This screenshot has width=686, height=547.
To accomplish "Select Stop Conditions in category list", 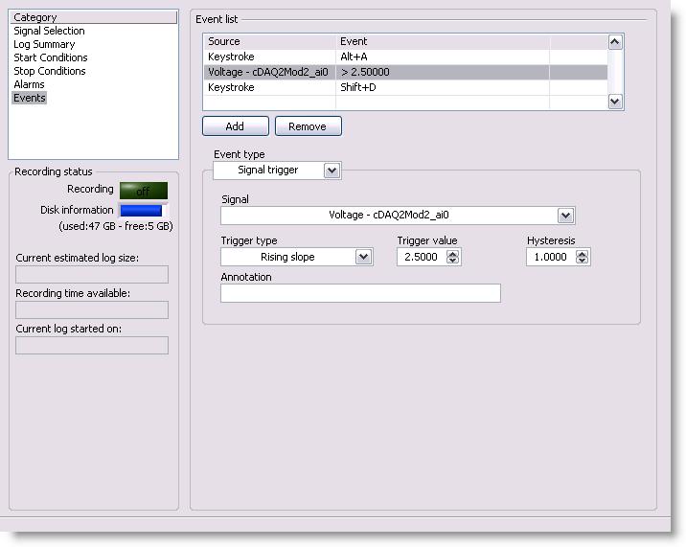I will tap(50, 71).
